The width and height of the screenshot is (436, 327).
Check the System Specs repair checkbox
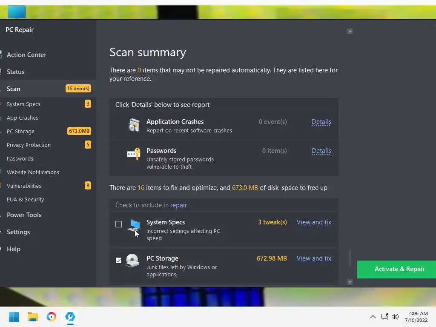point(118,224)
